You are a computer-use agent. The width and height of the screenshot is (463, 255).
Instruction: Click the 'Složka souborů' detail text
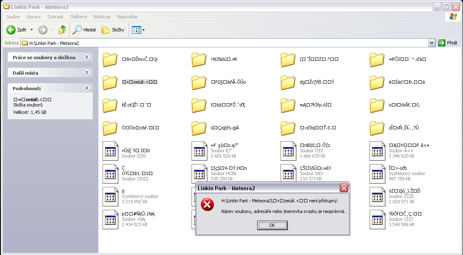click(x=28, y=105)
